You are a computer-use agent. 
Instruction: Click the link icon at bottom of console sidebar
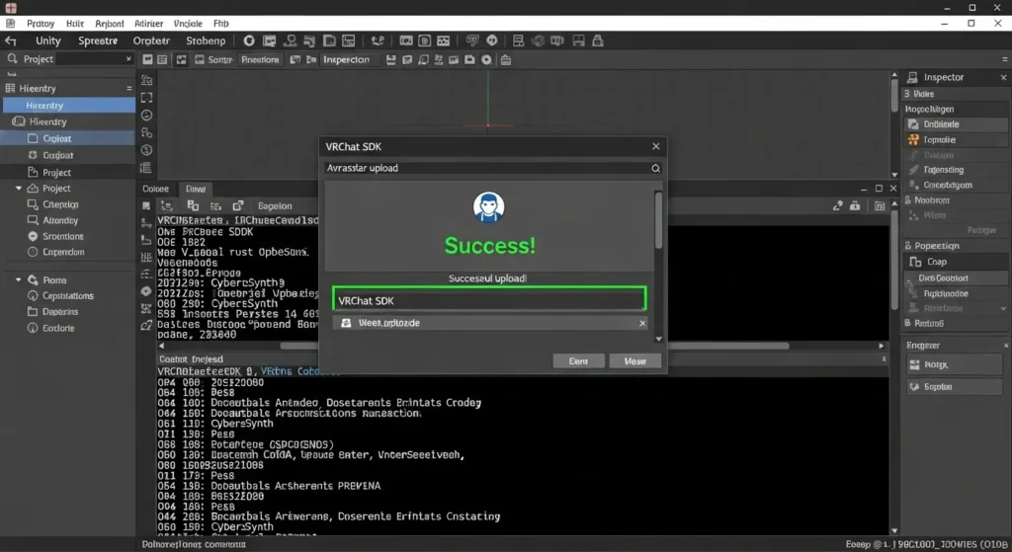click(x=146, y=326)
